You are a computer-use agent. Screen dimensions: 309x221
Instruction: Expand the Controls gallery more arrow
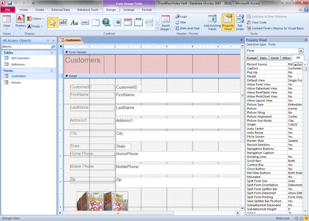point(157,28)
